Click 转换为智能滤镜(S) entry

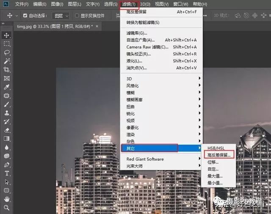[143, 22]
